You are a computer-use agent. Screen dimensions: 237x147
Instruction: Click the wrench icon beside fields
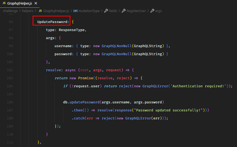106,11
